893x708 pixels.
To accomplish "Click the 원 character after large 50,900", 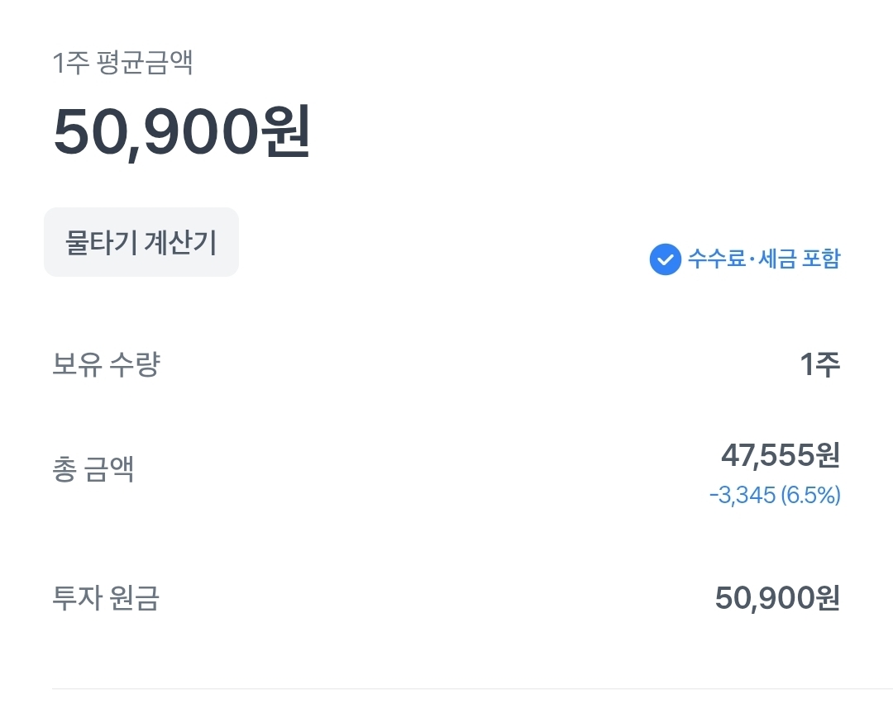I will click(x=285, y=131).
